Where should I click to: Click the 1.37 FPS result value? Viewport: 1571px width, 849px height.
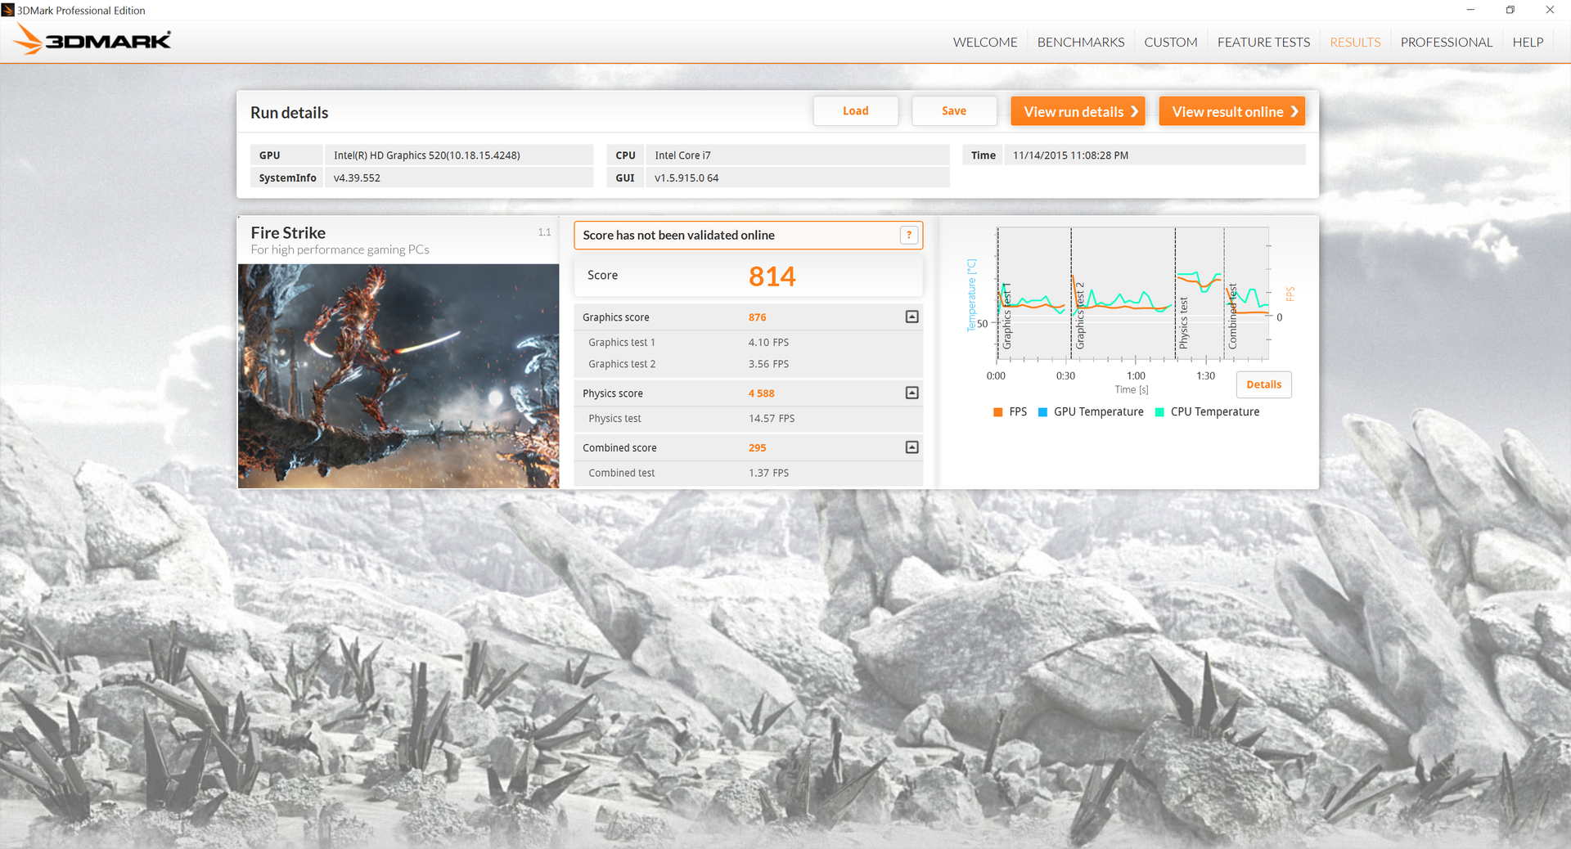(768, 473)
